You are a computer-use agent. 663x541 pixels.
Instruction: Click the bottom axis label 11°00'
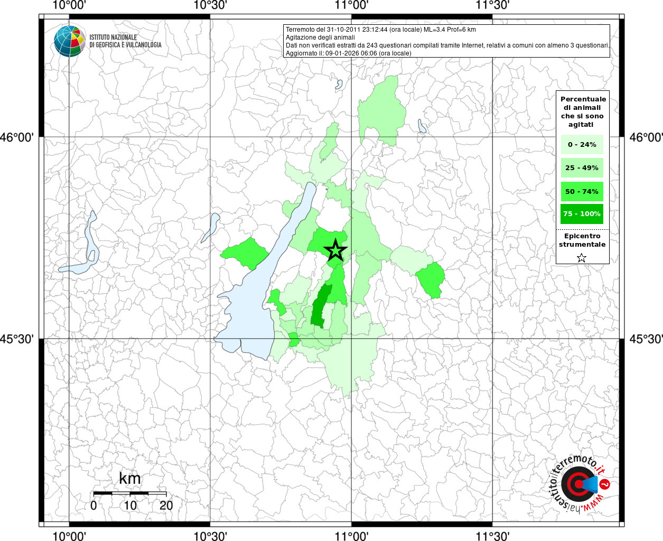coord(351,536)
